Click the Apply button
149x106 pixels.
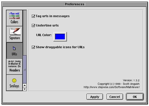coord(95,97)
